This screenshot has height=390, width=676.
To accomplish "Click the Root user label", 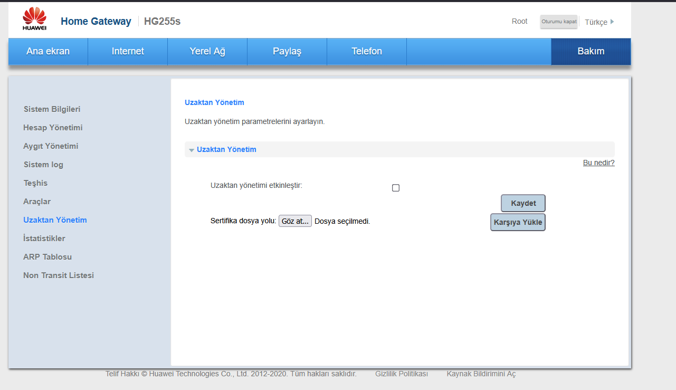I will coord(520,21).
